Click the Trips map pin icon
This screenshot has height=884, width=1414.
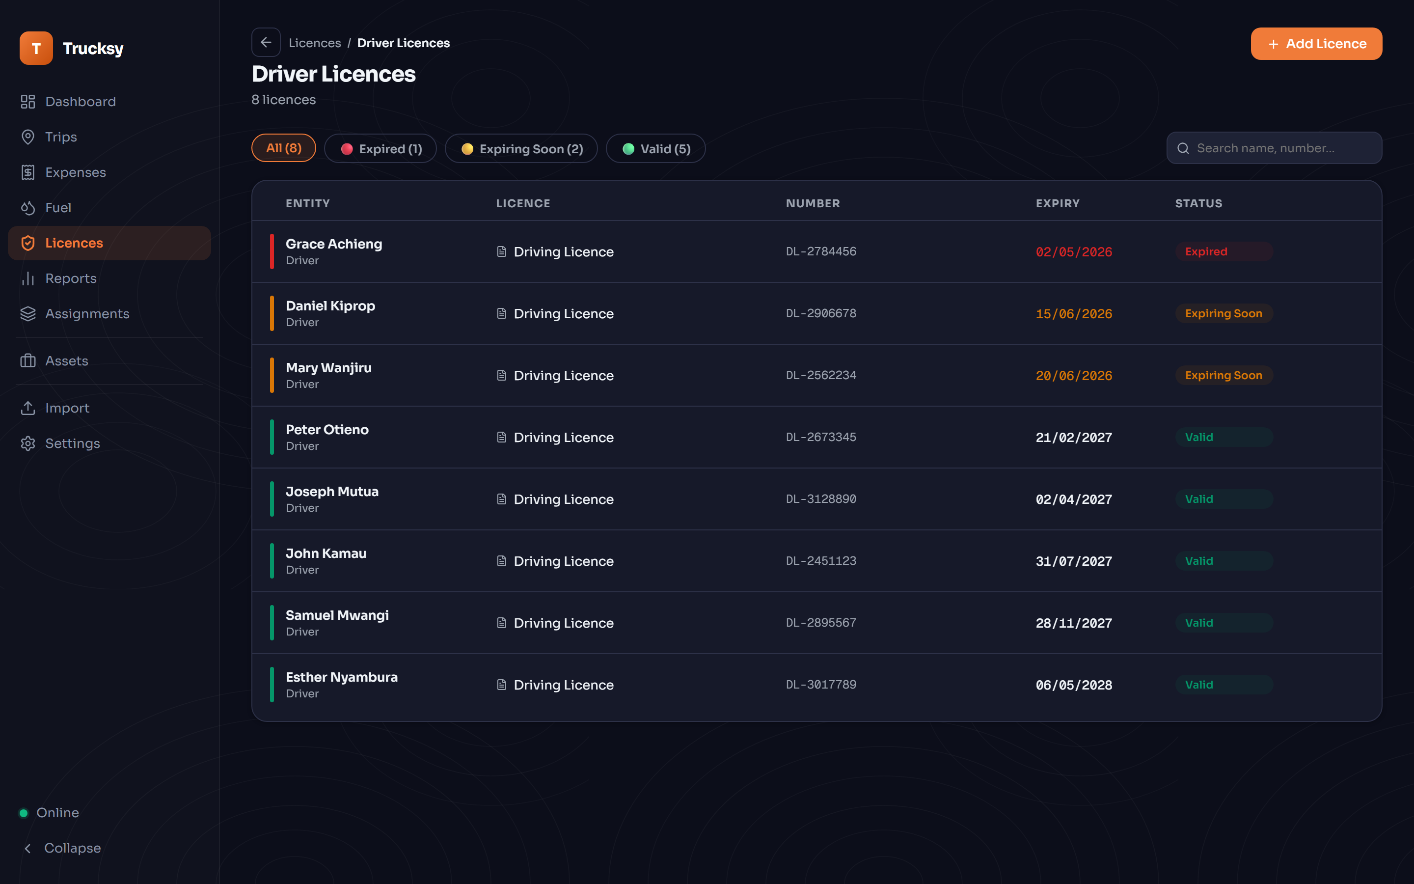click(x=28, y=137)
